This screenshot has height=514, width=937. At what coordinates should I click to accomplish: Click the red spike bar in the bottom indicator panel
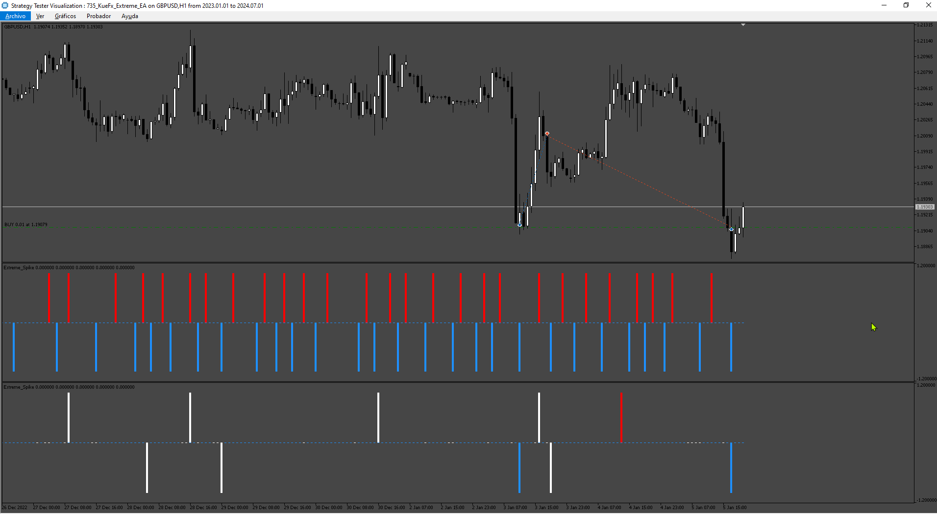621,418
